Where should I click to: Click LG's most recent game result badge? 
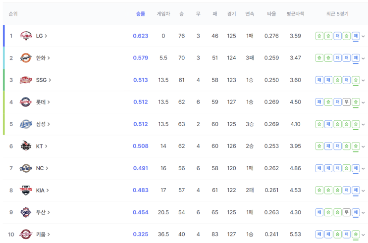[356, 36]
